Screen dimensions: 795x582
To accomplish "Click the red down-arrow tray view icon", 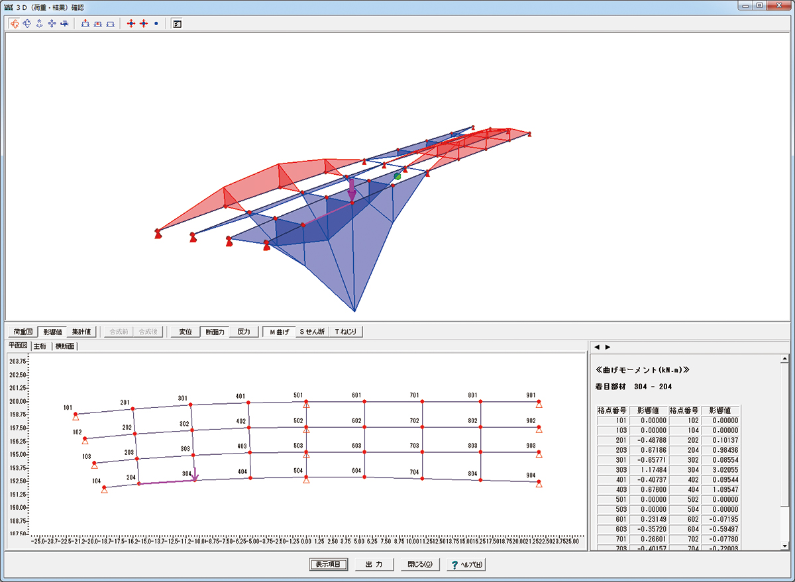I will click(x=97, y=23).
